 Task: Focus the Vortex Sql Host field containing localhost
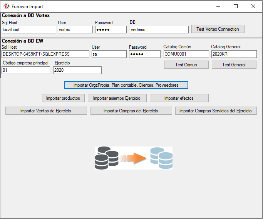tap(29, 30)
